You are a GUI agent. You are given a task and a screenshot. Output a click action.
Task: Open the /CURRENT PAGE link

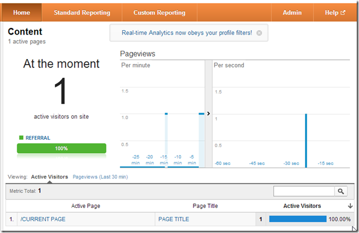coord(42,219)
